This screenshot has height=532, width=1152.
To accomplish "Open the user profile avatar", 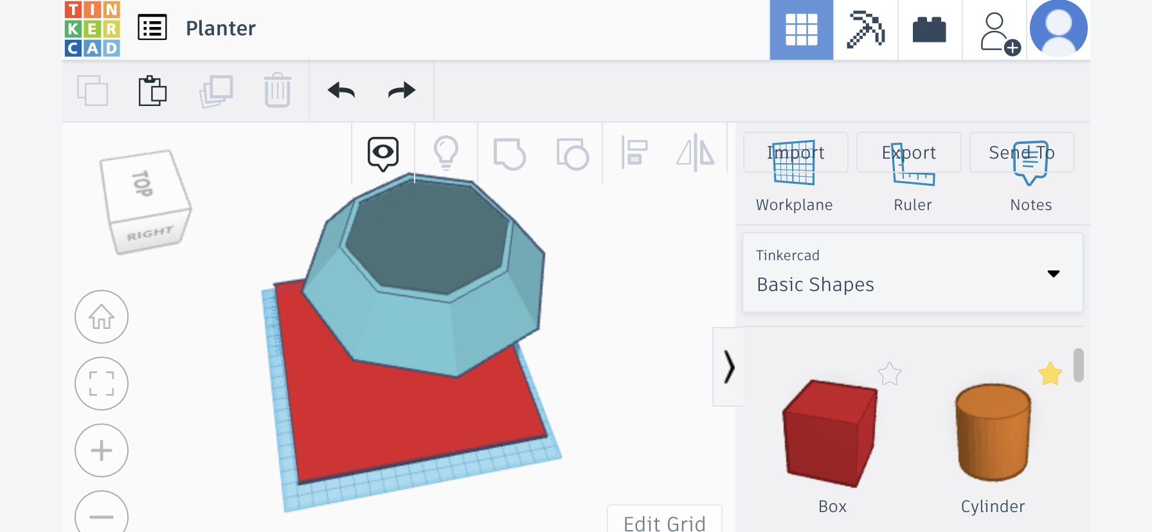I will pos(1058,28).
